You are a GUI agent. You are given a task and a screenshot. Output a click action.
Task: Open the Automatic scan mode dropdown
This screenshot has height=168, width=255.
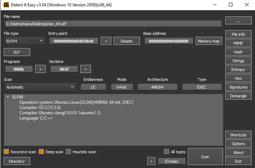[x=40, y=87]
